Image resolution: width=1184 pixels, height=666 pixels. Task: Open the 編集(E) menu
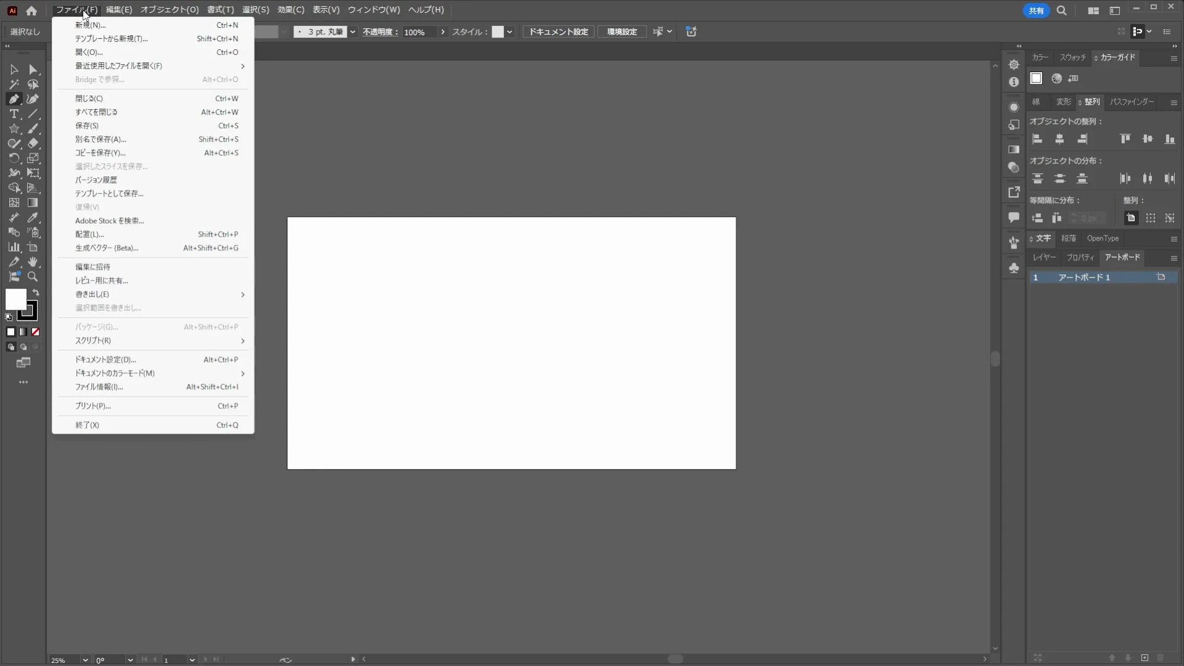click(x=118, y=10)
